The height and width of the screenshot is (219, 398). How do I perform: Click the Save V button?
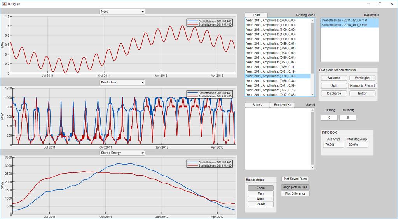click(257, 105)
